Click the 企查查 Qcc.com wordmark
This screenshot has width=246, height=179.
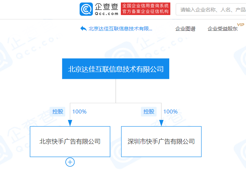(x=107, y=9)
